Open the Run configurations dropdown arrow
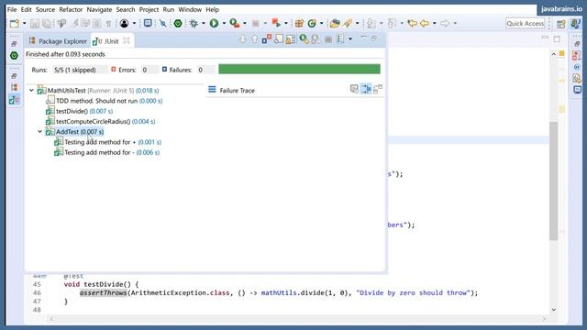The width and height of the screenshot is (587, 330). (x=224, y=23)
